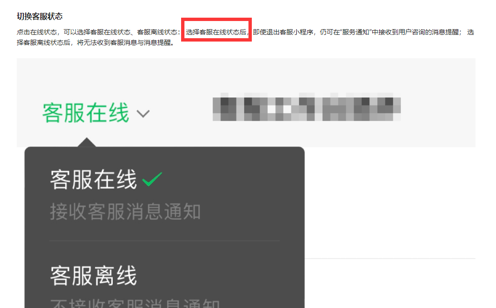Screen dimensions: 496x308
Task: Open the green 客服在线 status label
Action: [86, 113]
